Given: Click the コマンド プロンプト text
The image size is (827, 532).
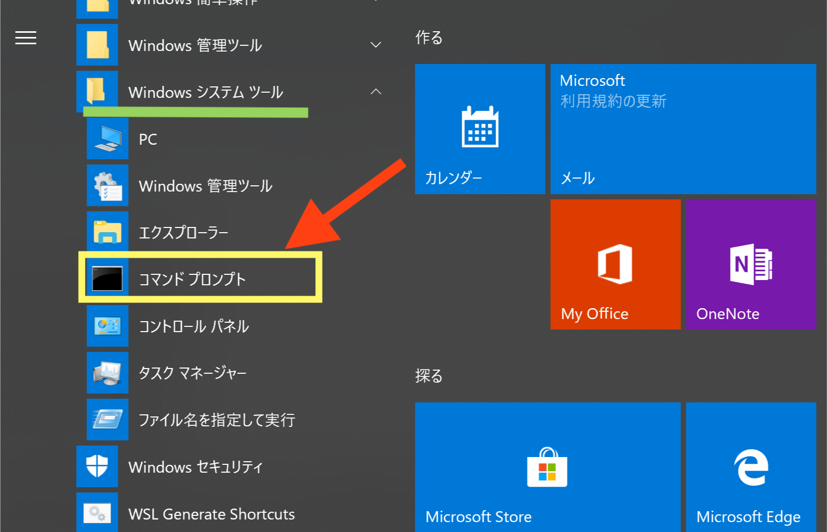Looking at the screenshot, I should click(x=192, y=280).
